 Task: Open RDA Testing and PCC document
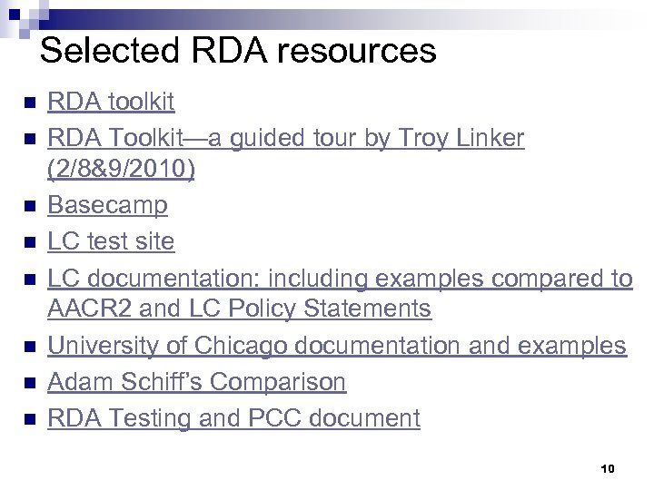point(233,417)
